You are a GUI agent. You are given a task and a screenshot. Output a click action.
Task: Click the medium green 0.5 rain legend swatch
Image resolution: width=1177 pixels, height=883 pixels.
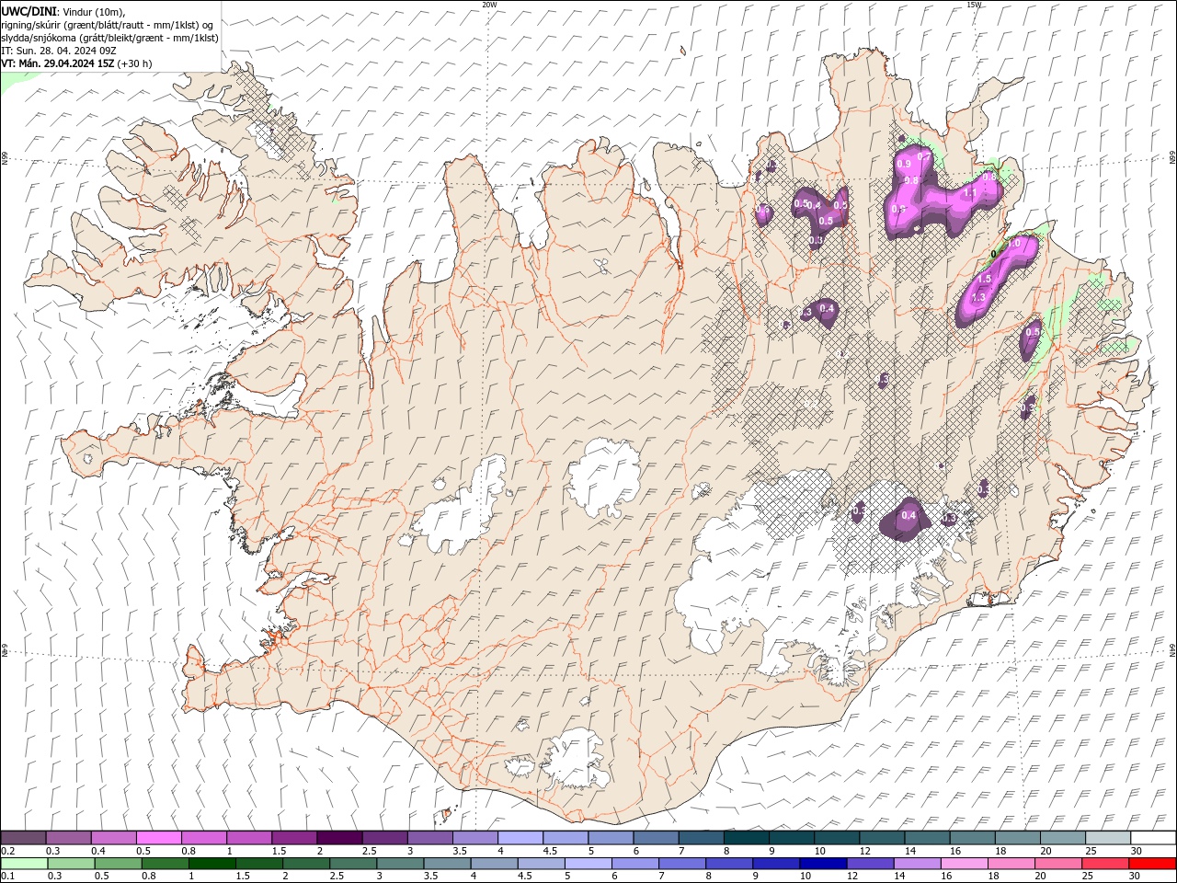click(x=119, y=864)
